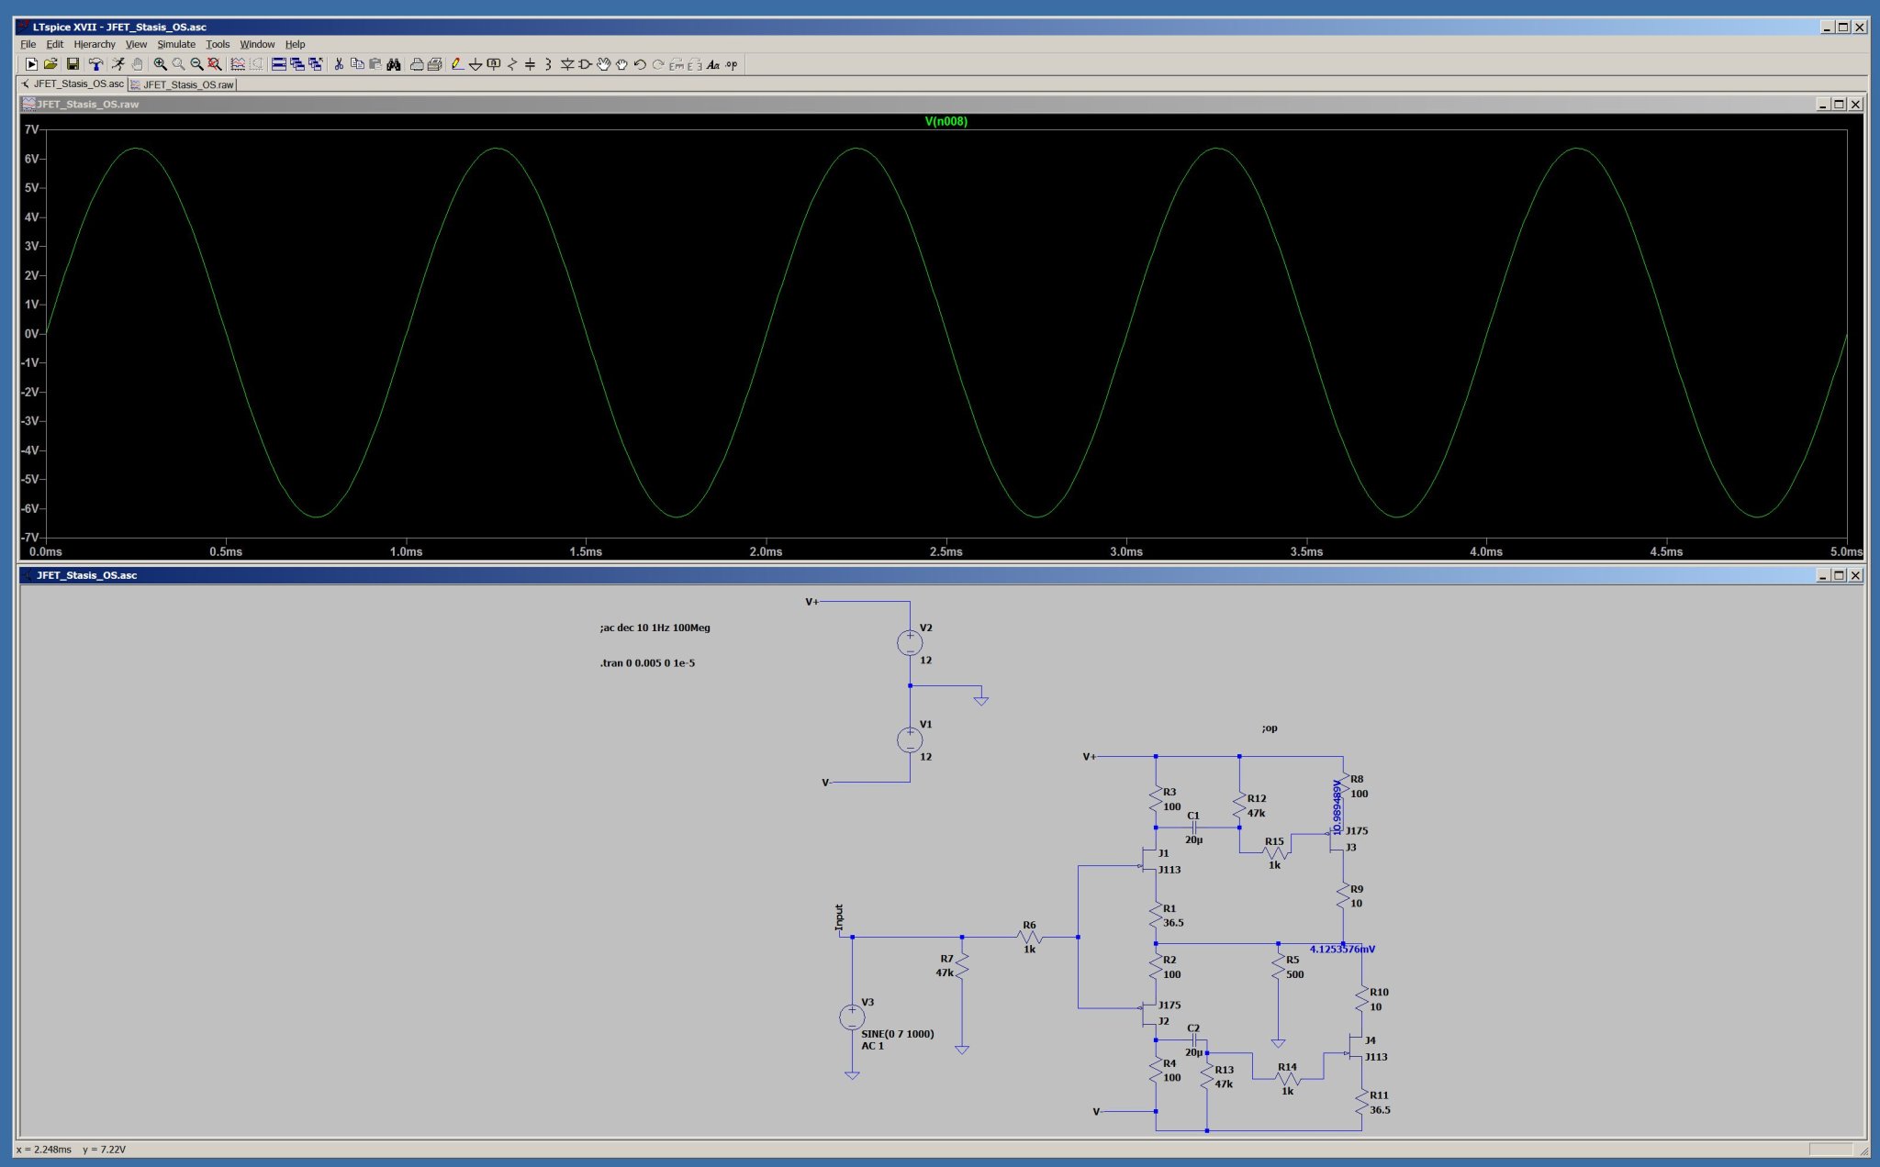Image resolution: width=1880 pixels, height=1167 pixels.
Task: Minimize the JFET_Stasis_OS.asc schematic window
Action: coord(1823,575)
